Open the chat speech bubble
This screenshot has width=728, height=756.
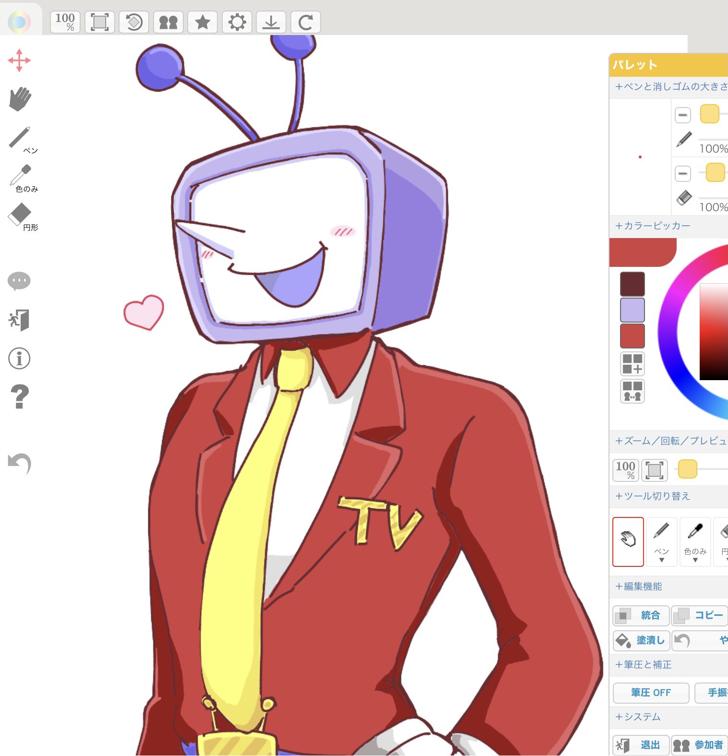coord(19,281)
